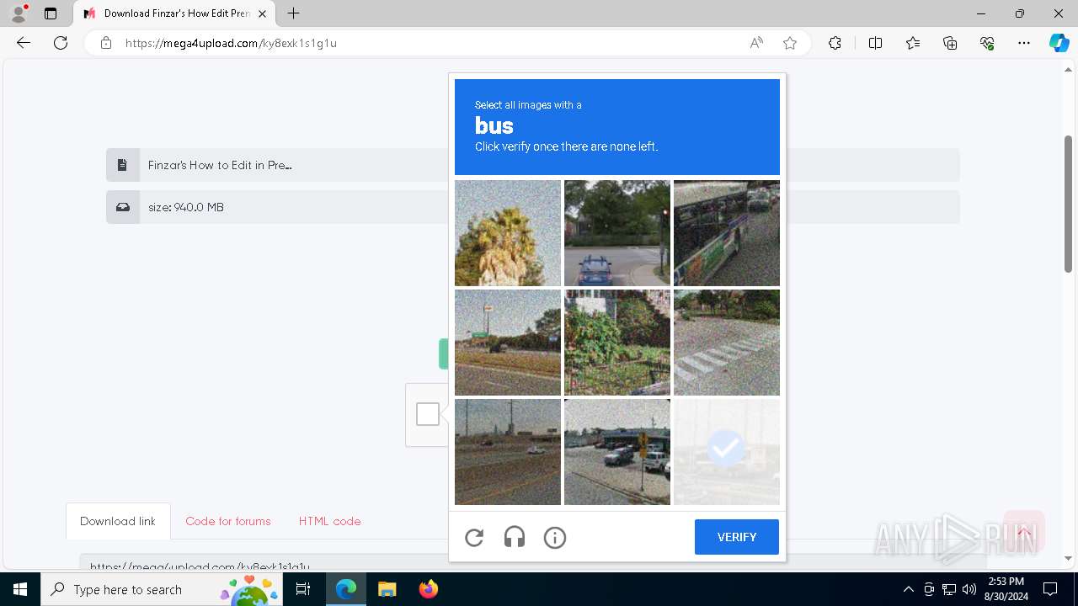Open Microsoft Edge from taskbar

tap(346, 589)
